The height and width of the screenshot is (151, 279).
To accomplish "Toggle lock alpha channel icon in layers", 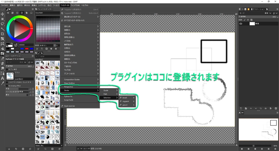I will pos(251,20).
